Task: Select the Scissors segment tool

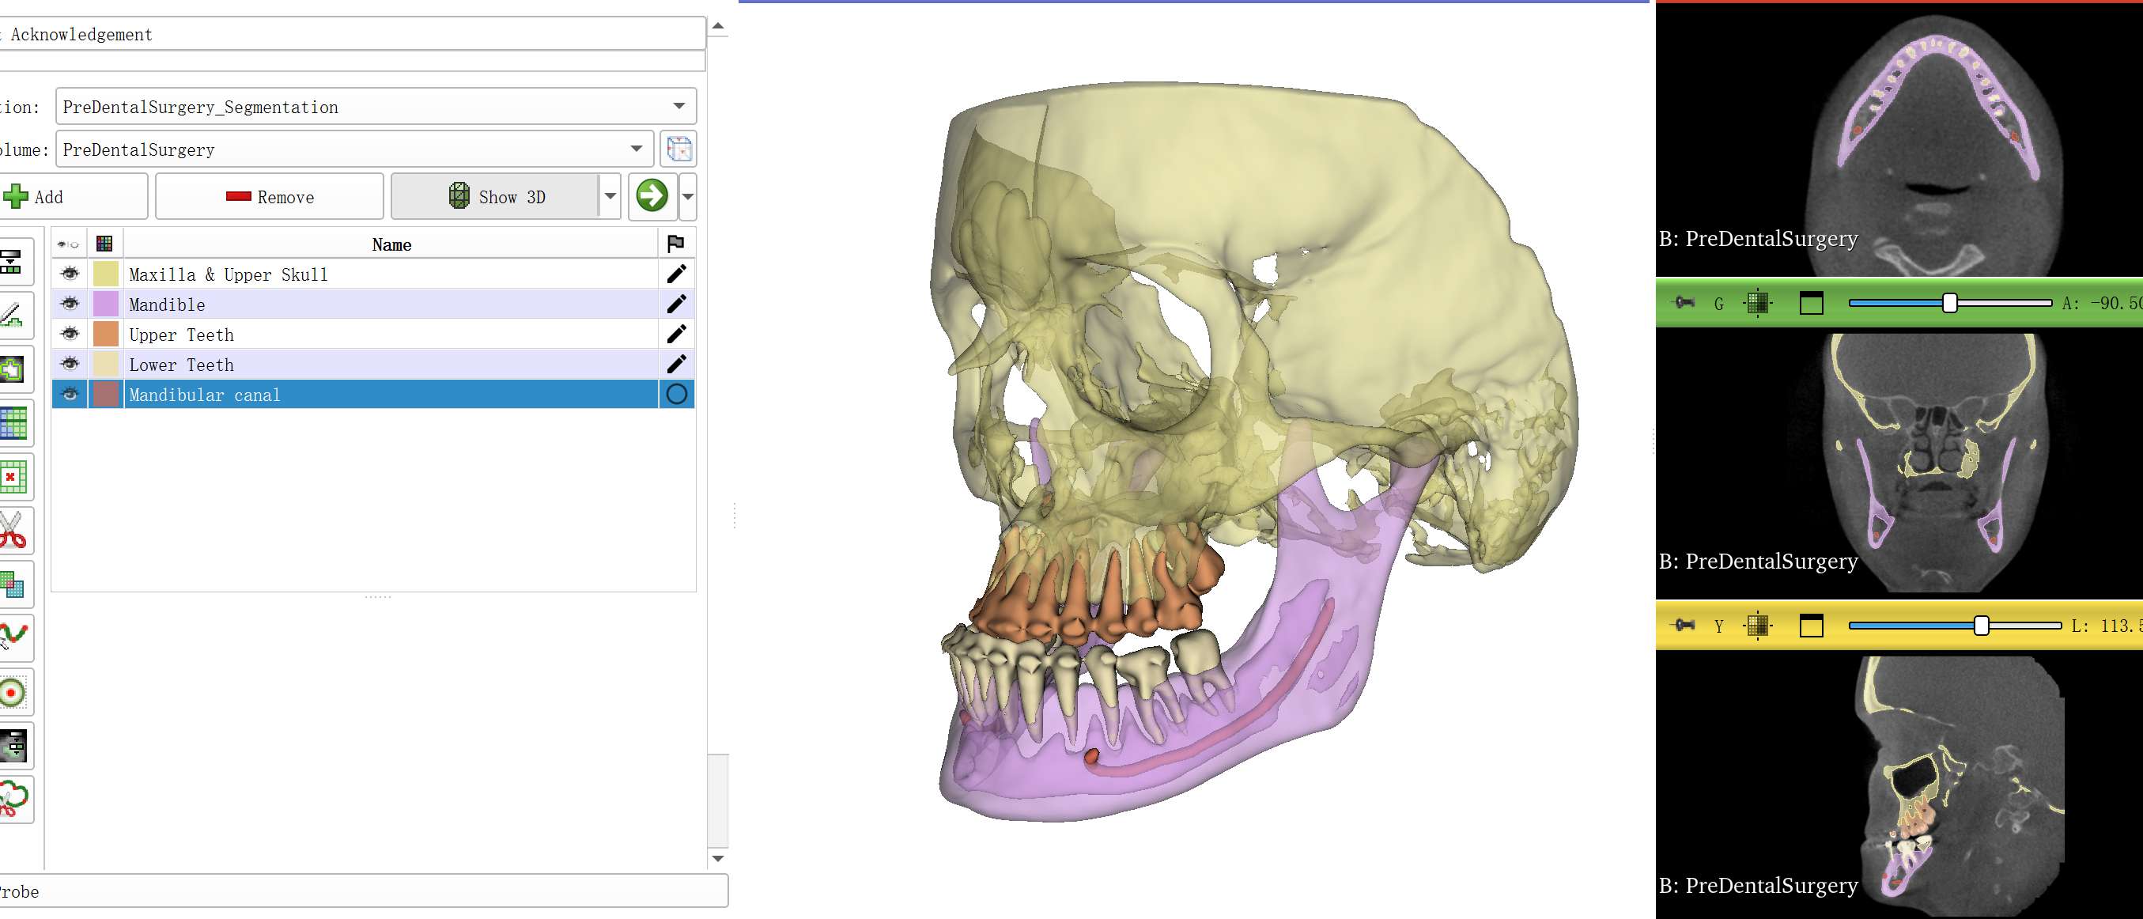Action: point(12,531)
